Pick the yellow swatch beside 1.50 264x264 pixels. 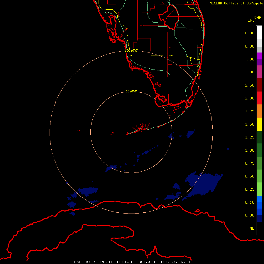[x=259, y=124]
